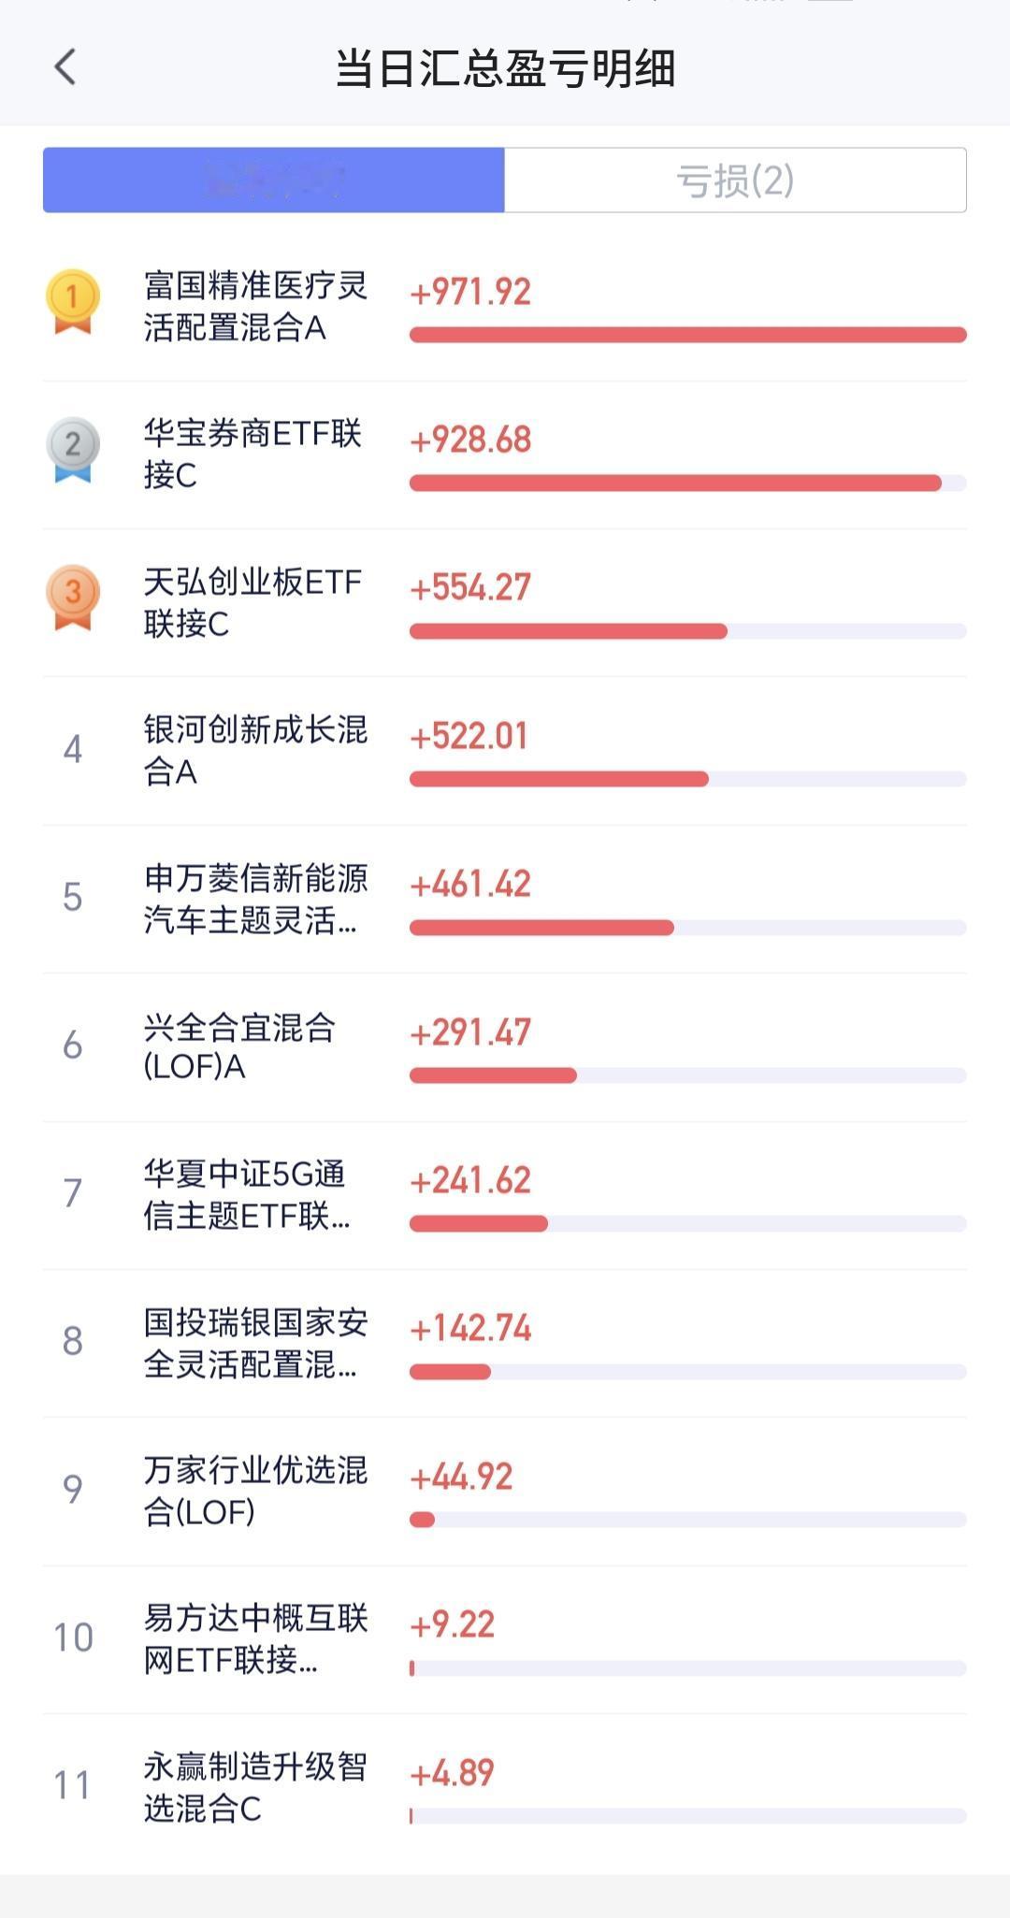Image resolution: width=1010 pixels, height=1918 pixels.
Task: Tap the gold medal rank 1 icon
Action: (x=73, y=302)
